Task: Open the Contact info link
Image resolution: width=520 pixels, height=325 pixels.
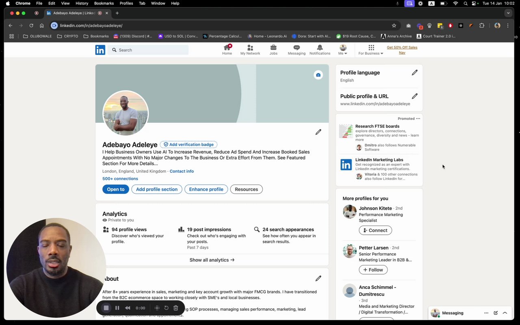Action: tap(182, 171)
